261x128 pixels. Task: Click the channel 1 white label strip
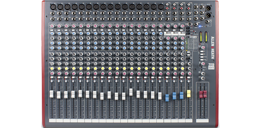point(52,121)
